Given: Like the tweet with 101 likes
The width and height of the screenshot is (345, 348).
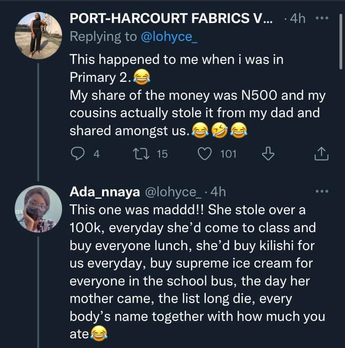Looking at the screenshot, I should click(x=204, y=154).
